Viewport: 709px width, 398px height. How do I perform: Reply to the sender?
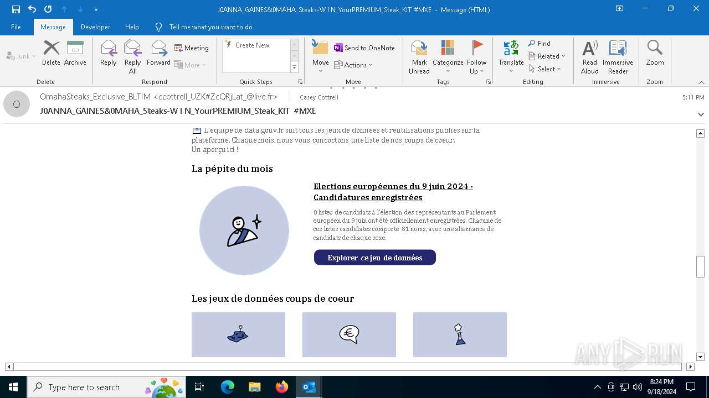(x=109, y=53)
